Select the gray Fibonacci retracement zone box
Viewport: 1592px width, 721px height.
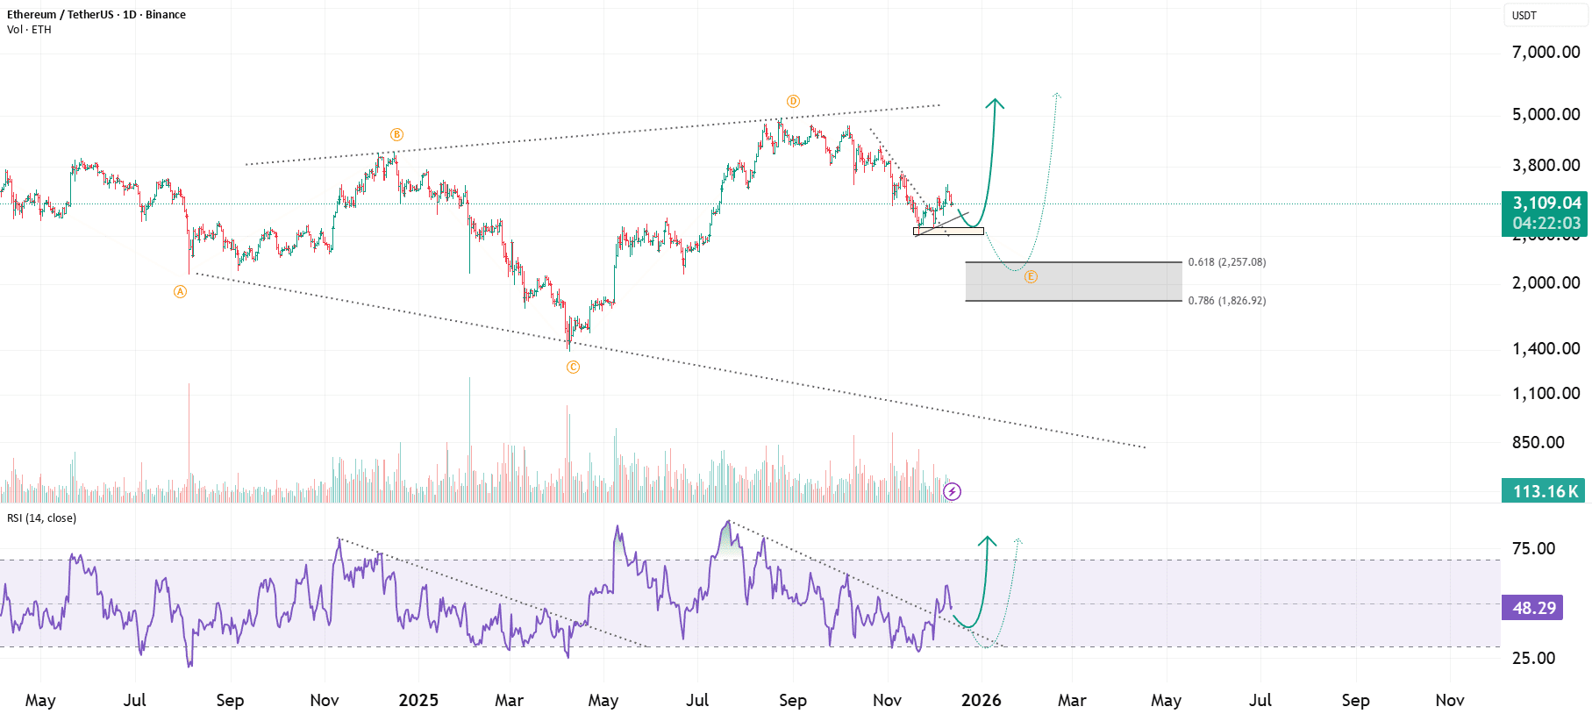(x=1074, y=282)
